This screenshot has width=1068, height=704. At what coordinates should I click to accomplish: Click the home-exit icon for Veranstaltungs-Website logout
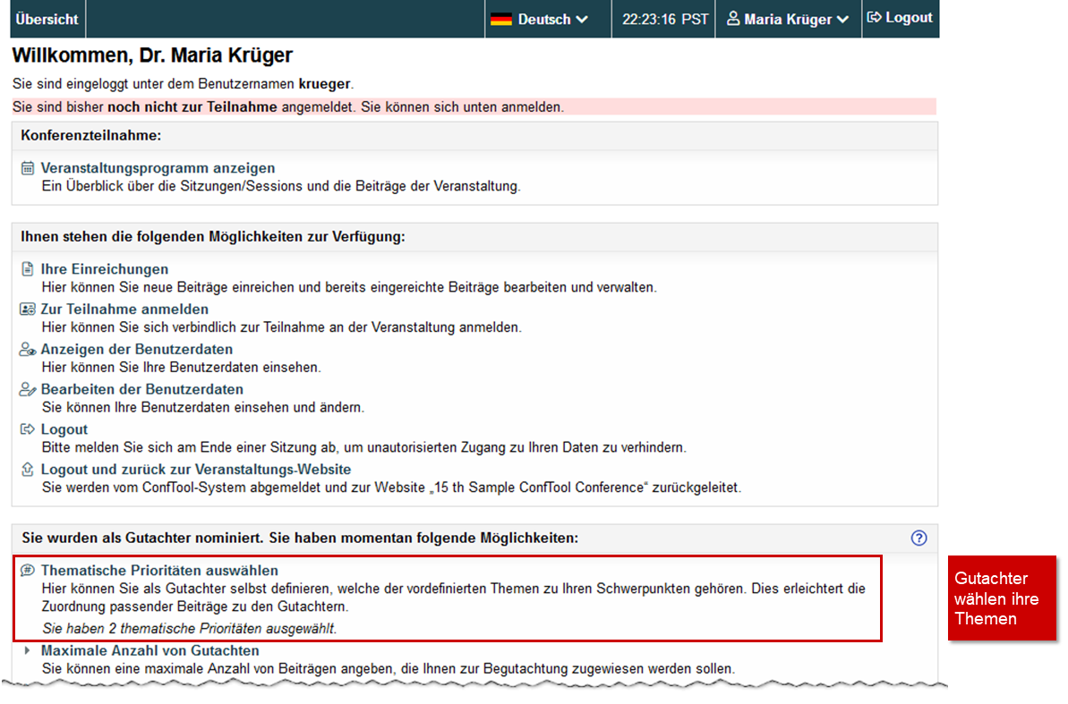(27, 469)
